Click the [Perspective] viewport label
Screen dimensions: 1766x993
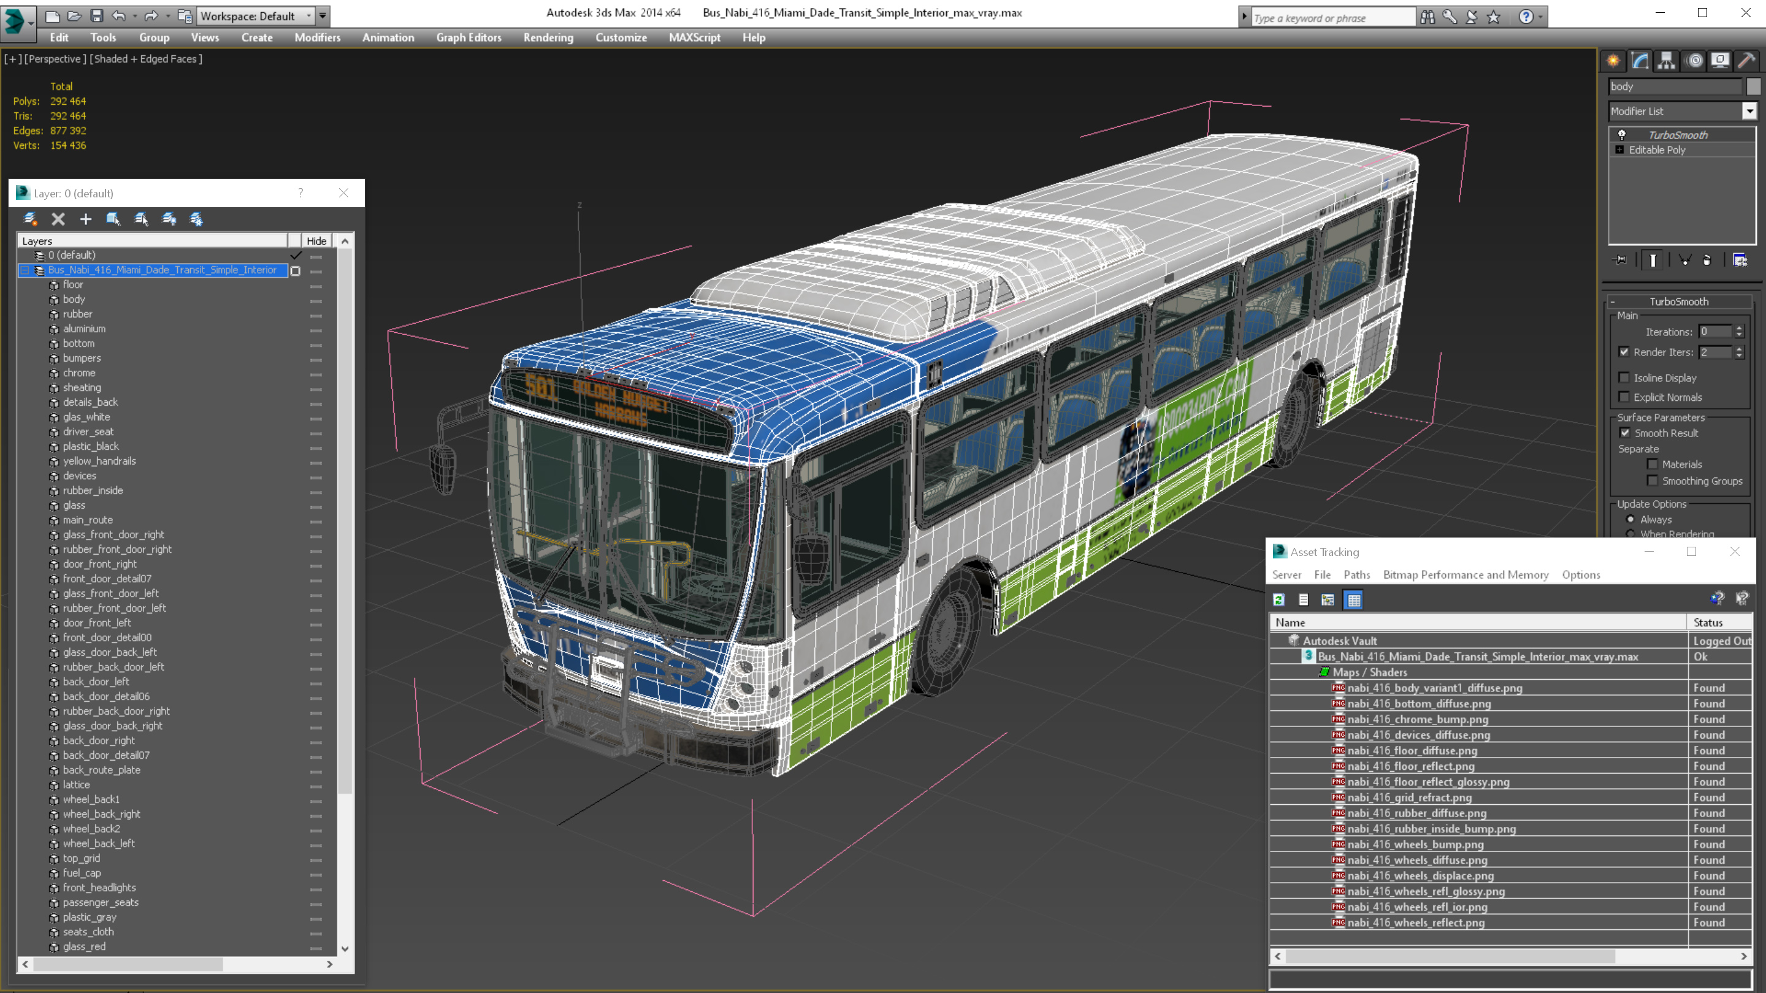(x=56, y=59)
